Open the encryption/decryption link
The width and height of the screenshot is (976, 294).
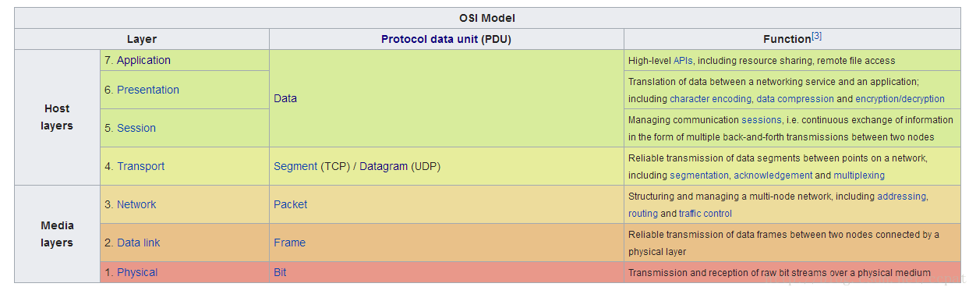click(900, 99)
